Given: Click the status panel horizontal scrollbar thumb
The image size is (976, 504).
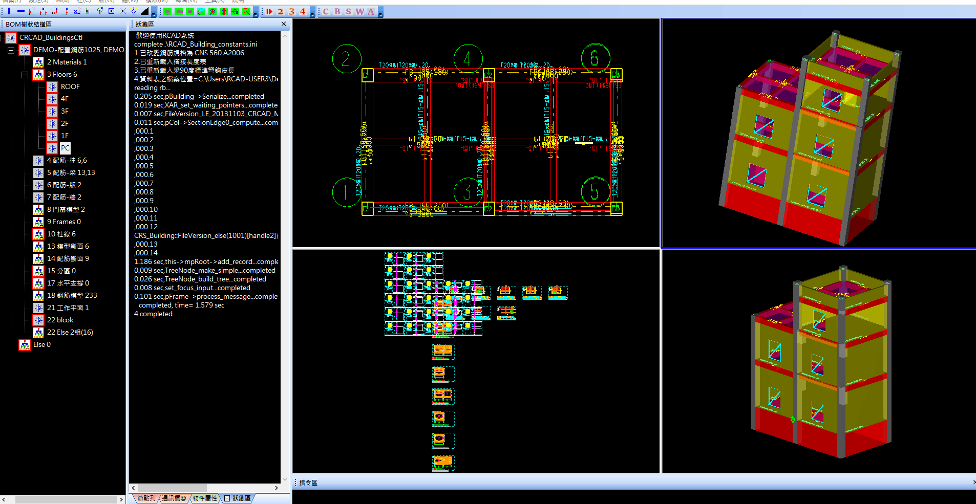Looking at the screenshot, I should pos(172,488).
